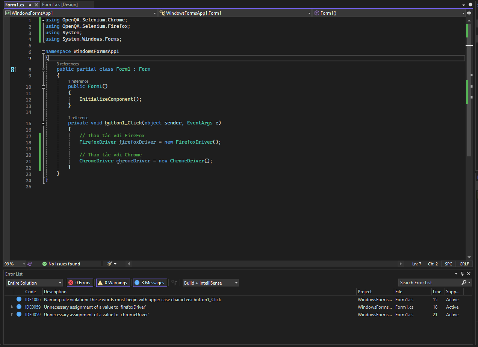Click the CRLF line ending indicator

464,264
